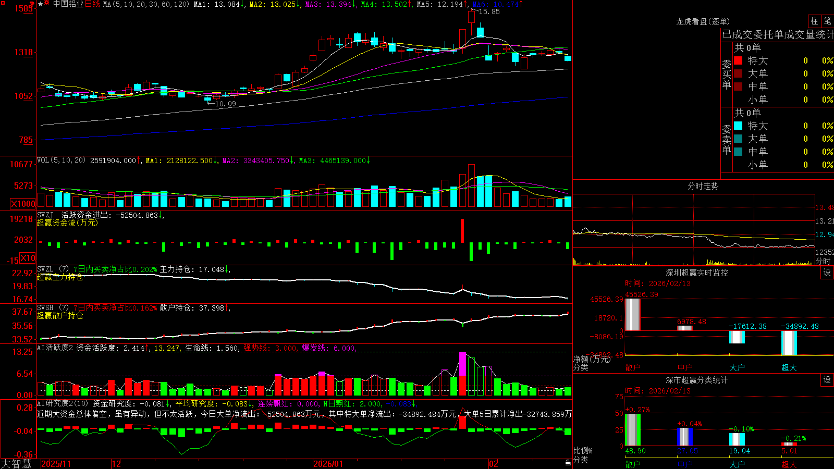
Task: Click the 10.09 low price annotation
Action: pos(225,104)
